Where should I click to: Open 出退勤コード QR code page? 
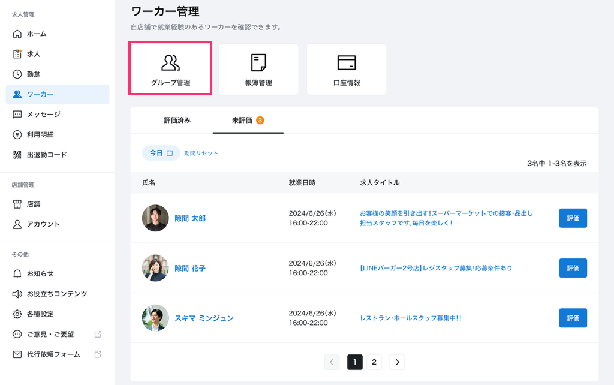point(46,154)
